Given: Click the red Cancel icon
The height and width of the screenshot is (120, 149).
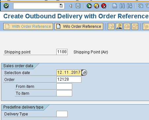Looking at the screenshot, I should (104, 6).
